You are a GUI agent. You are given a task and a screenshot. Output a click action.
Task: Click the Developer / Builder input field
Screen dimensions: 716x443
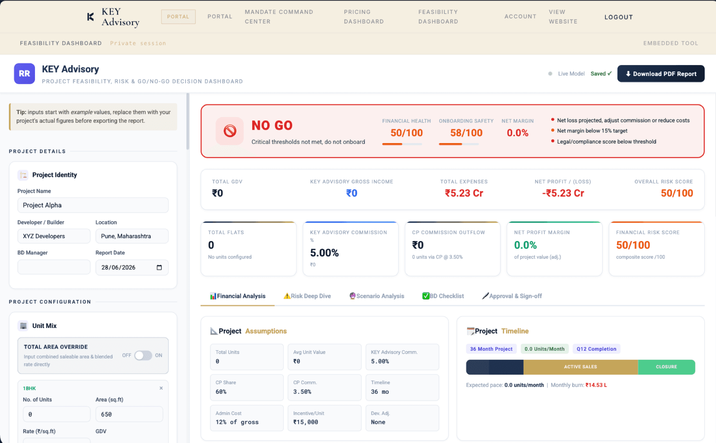[54, 236]
